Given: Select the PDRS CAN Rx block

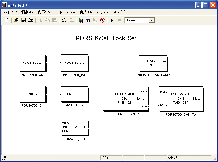Looking at the screenshot, I should click(126, 99).
